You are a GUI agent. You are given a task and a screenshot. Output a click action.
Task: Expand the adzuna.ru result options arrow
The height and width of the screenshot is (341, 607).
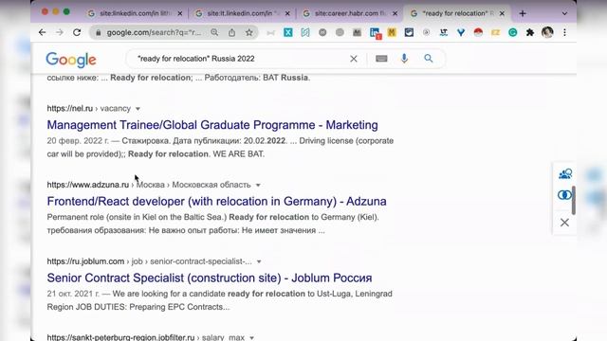(258, 186)
